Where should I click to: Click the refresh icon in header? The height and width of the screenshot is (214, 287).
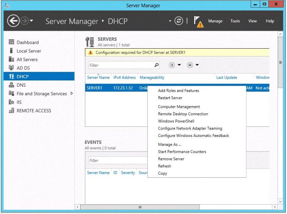(x=178, y=21)
